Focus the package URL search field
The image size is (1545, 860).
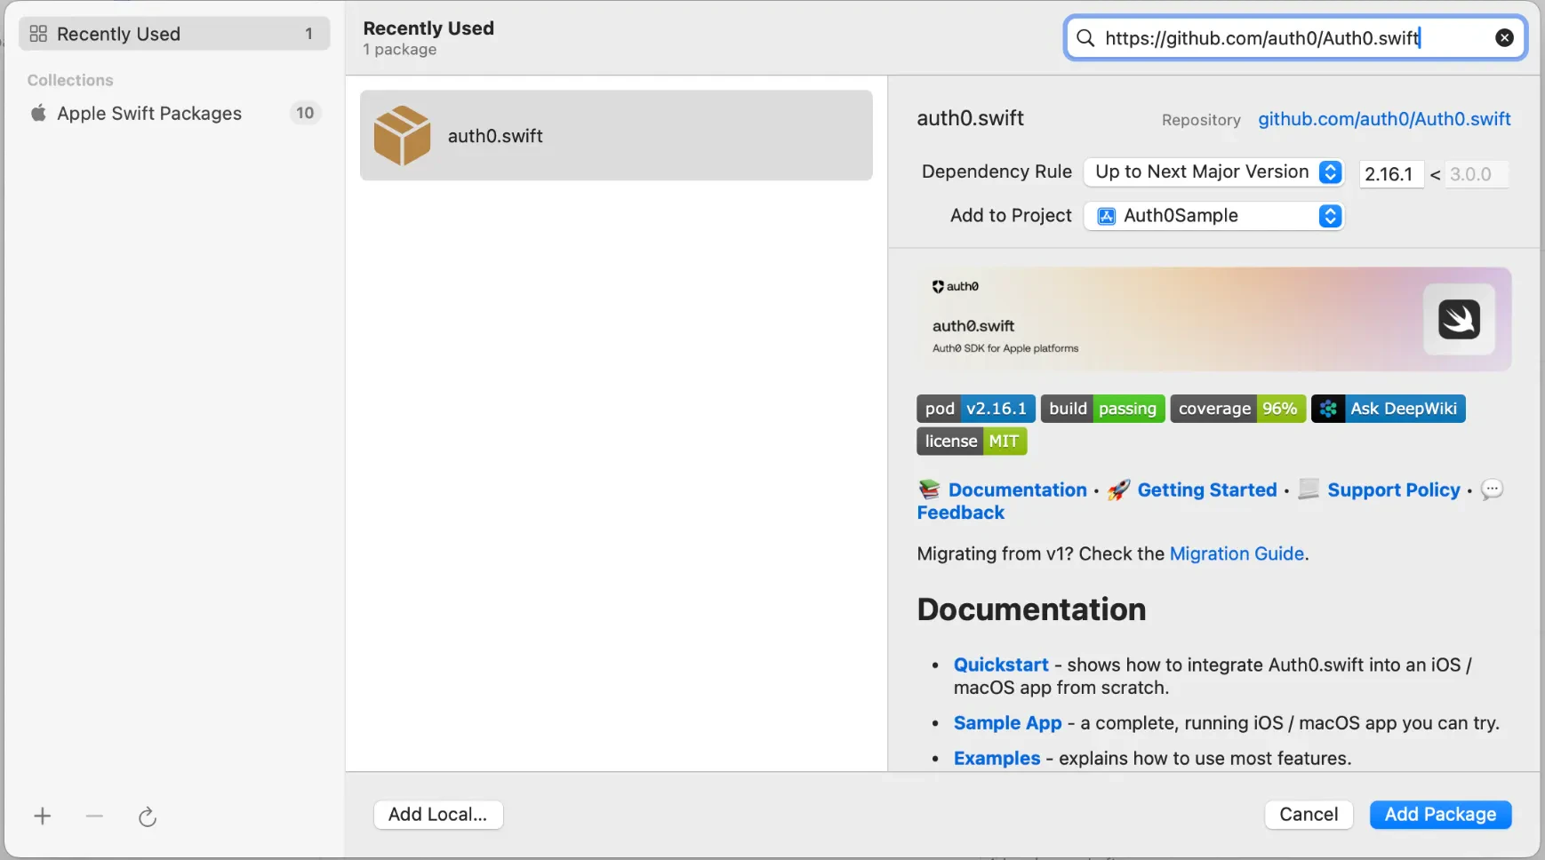coord(1294,37)
